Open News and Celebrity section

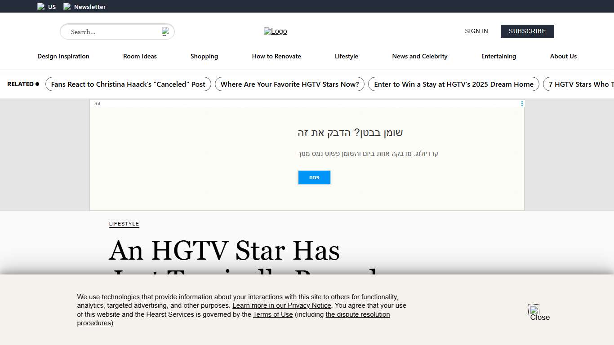coord(419,57)
